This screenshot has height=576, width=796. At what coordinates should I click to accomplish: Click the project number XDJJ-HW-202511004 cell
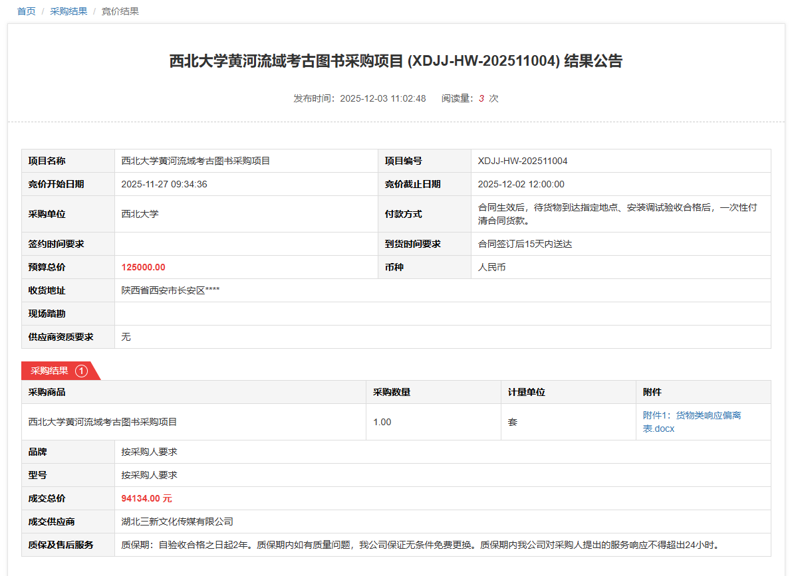click(523, 161)
